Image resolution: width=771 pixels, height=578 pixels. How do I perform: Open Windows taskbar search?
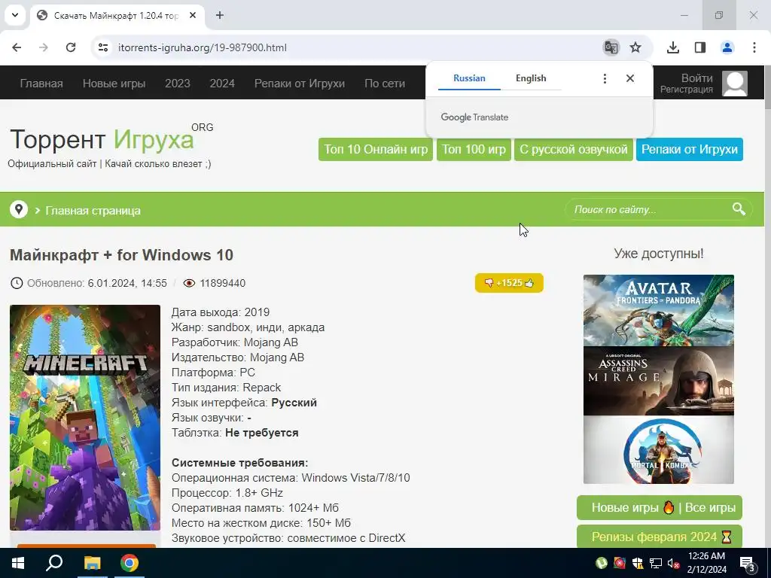coord(54,563)
